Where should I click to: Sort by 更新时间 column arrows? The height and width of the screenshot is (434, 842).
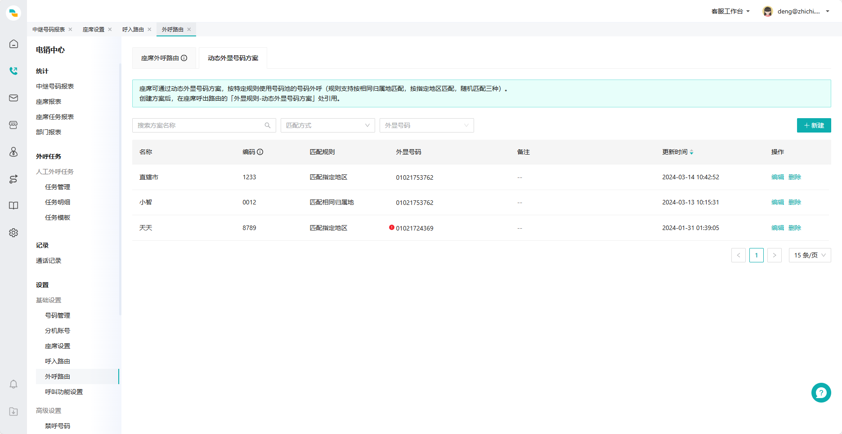click(691, 152)
